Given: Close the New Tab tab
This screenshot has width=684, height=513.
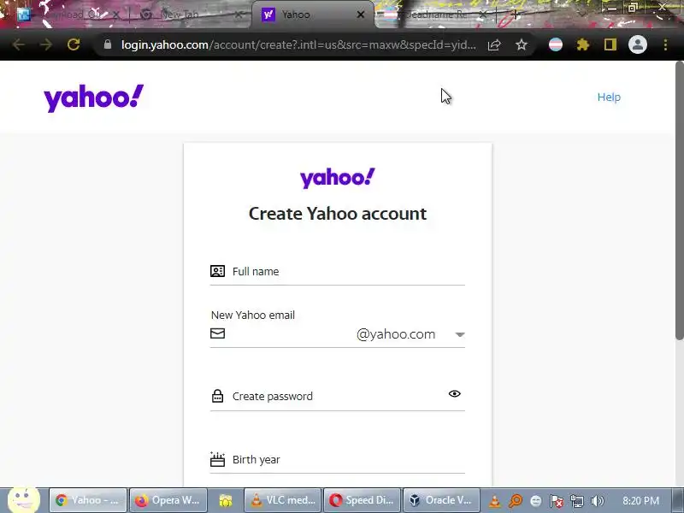Looking at the screenshot, I should point(239,15).
